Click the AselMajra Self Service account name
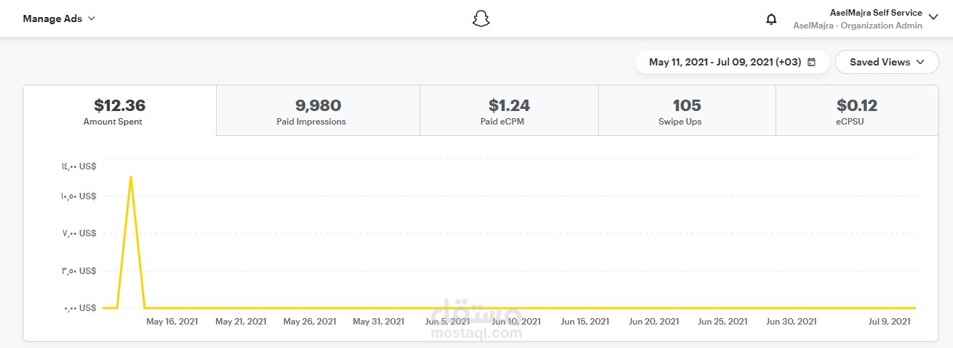 876,13
